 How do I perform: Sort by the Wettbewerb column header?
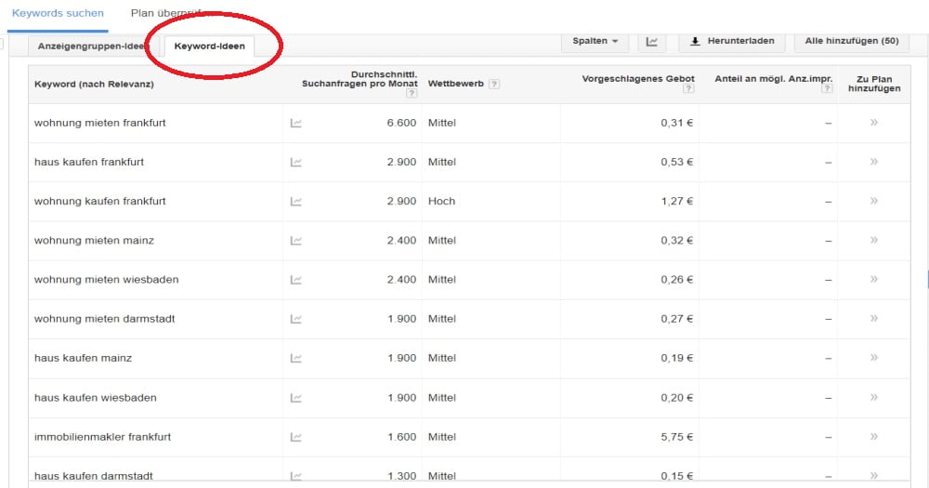(455, 84)
